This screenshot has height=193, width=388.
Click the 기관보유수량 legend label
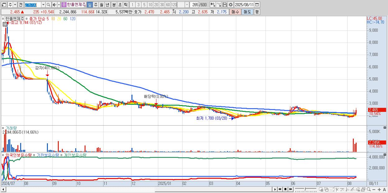click(48, 154)
